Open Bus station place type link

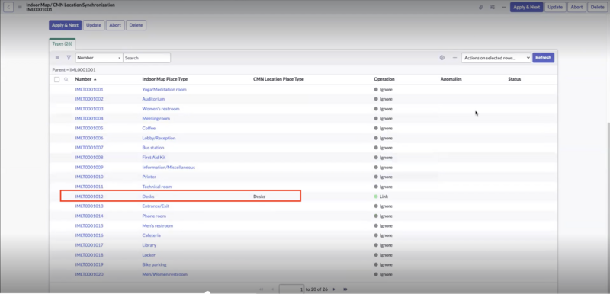click(153, 148)
